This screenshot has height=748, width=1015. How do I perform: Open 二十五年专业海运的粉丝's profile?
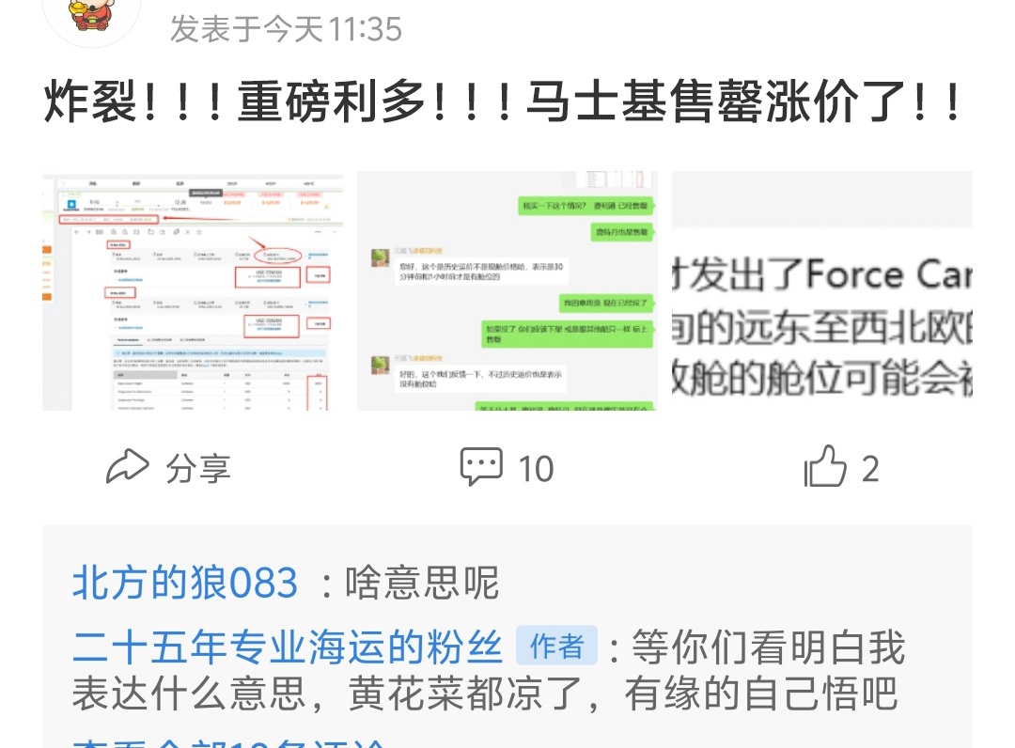(288, 647)
